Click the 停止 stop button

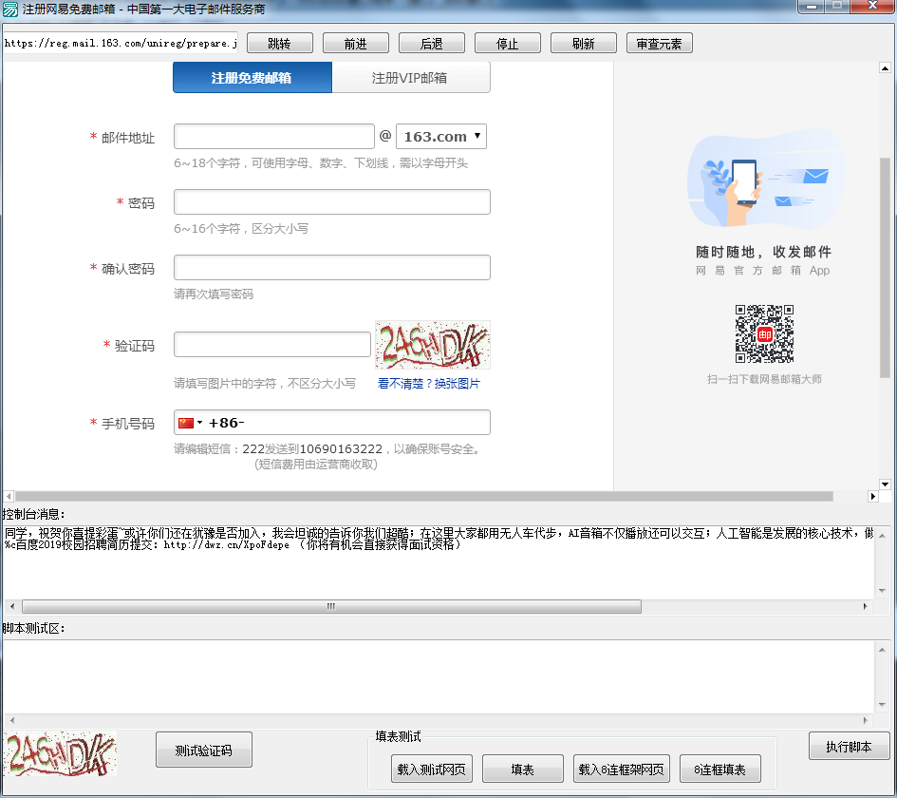coord(508,44)
